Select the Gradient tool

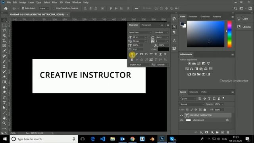4,82
